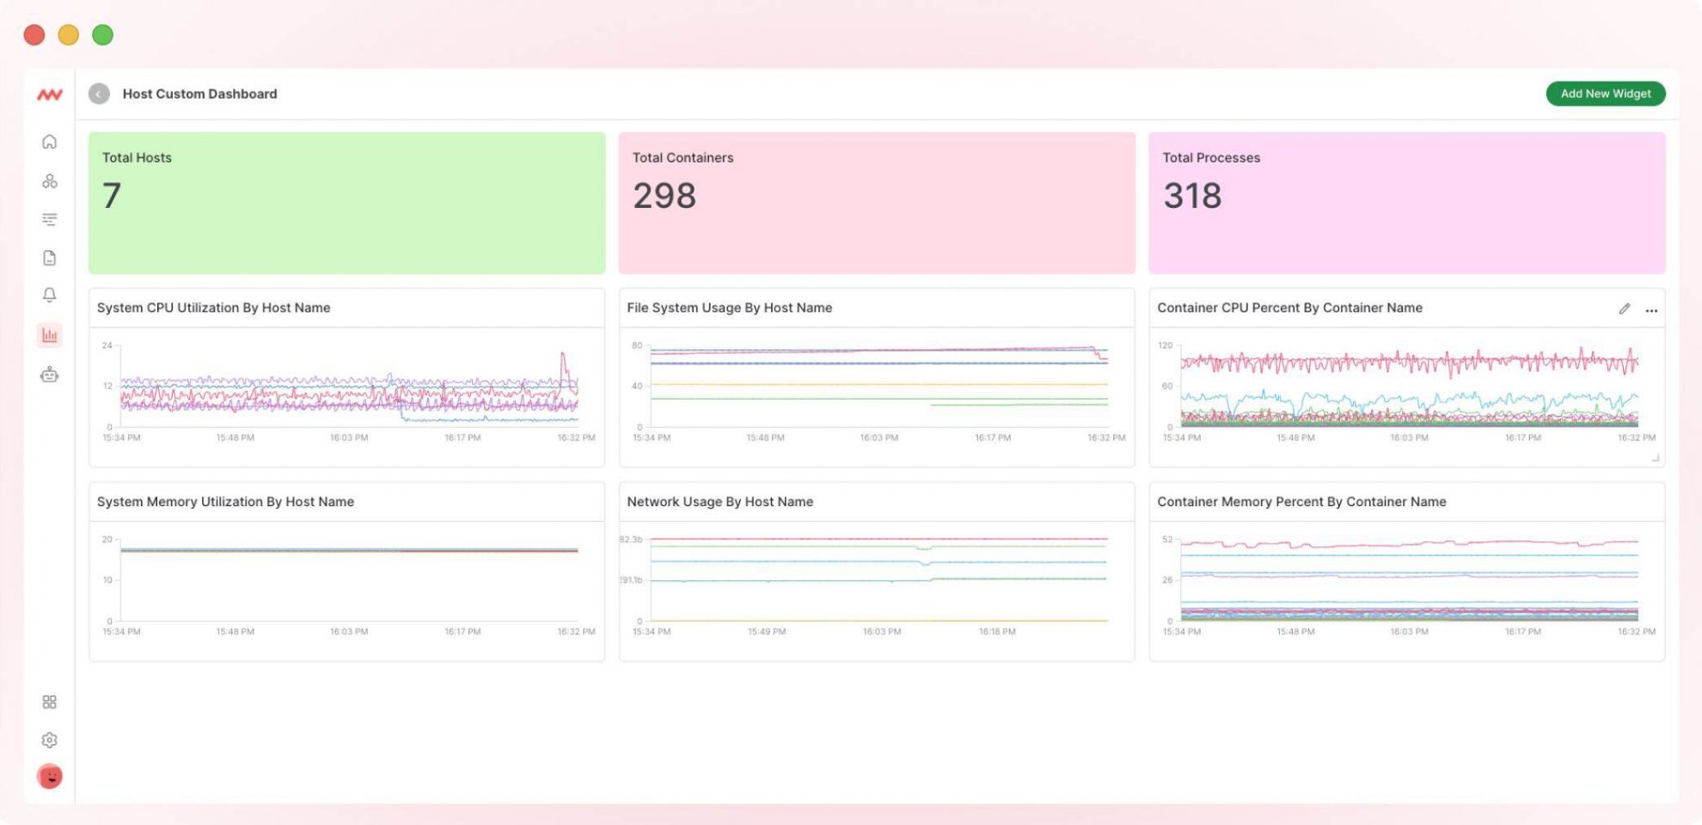Screen dimensions: 1702x825
Task: Click the Middleware logo at sidebar top
Action: pyautogui.click(x=50, y=95)
